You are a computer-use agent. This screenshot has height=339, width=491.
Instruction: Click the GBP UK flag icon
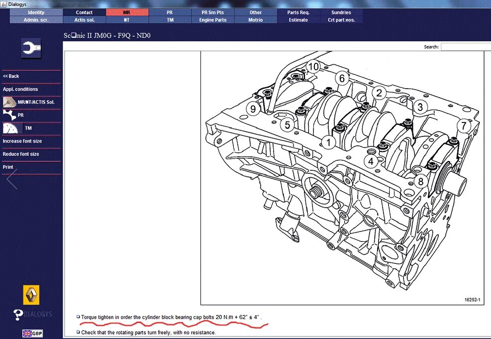pyautogui.click(x=32, y=334)
